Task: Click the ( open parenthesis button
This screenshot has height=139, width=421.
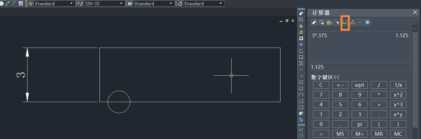Action: 379,124
